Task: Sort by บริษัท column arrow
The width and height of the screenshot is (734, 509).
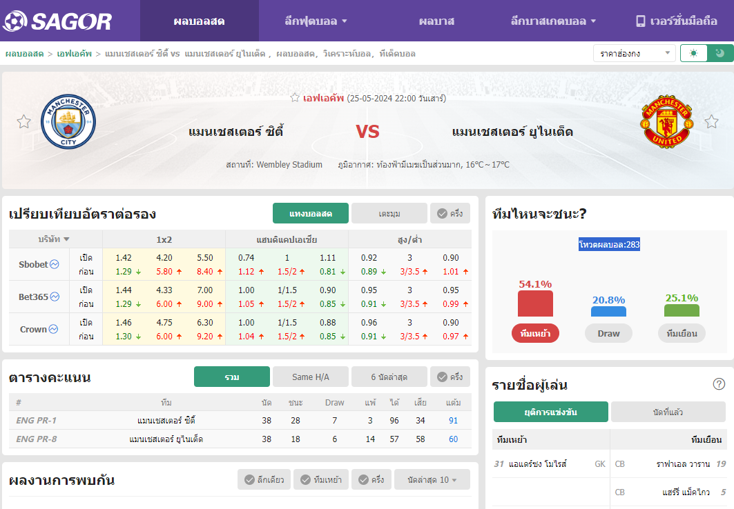Action: tap(66, 239)
